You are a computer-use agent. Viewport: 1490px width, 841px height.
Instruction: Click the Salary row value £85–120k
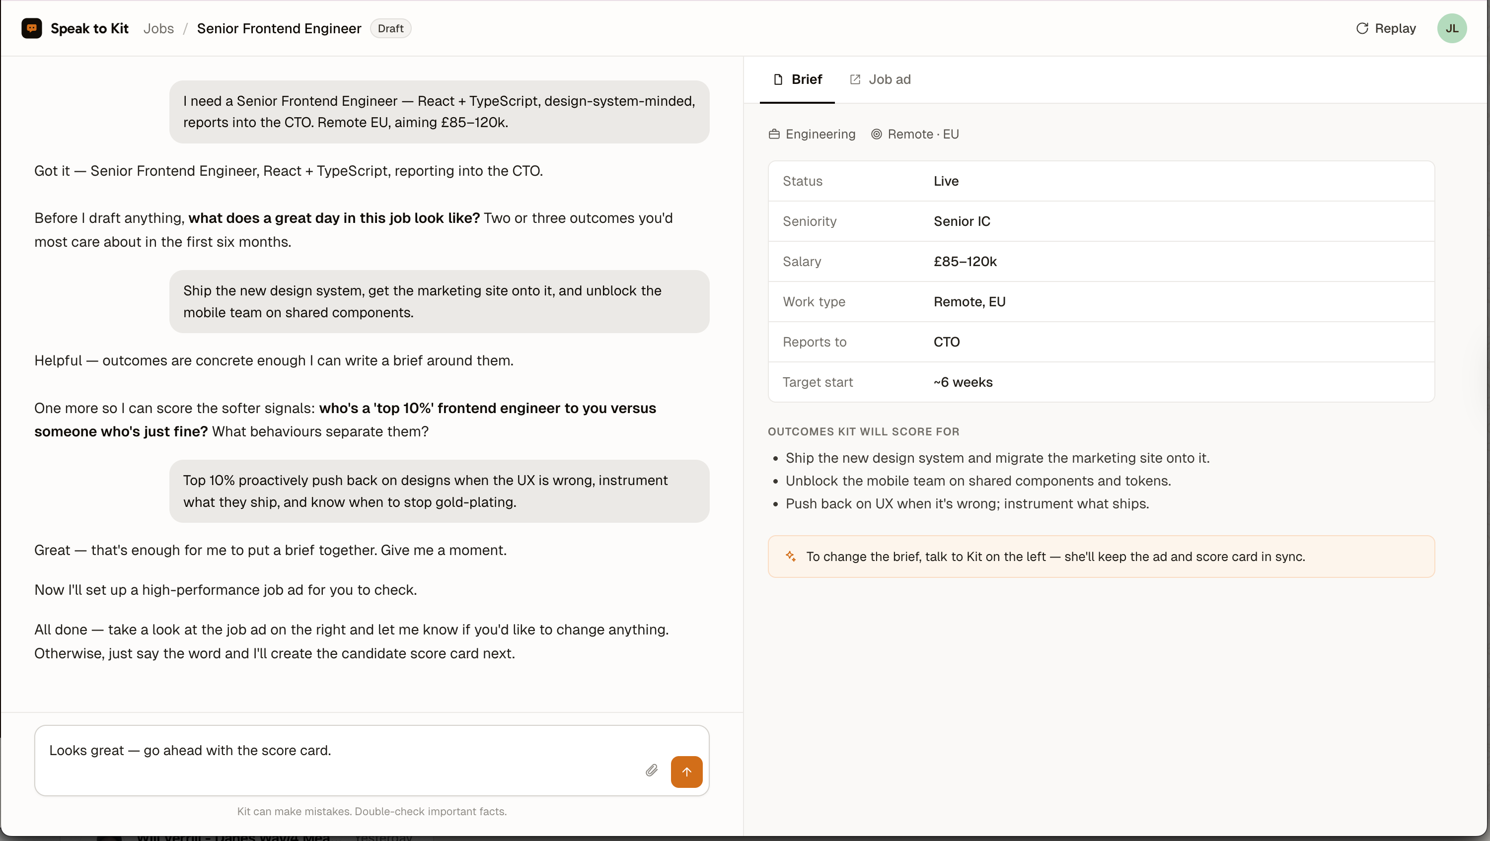[965, 261]
